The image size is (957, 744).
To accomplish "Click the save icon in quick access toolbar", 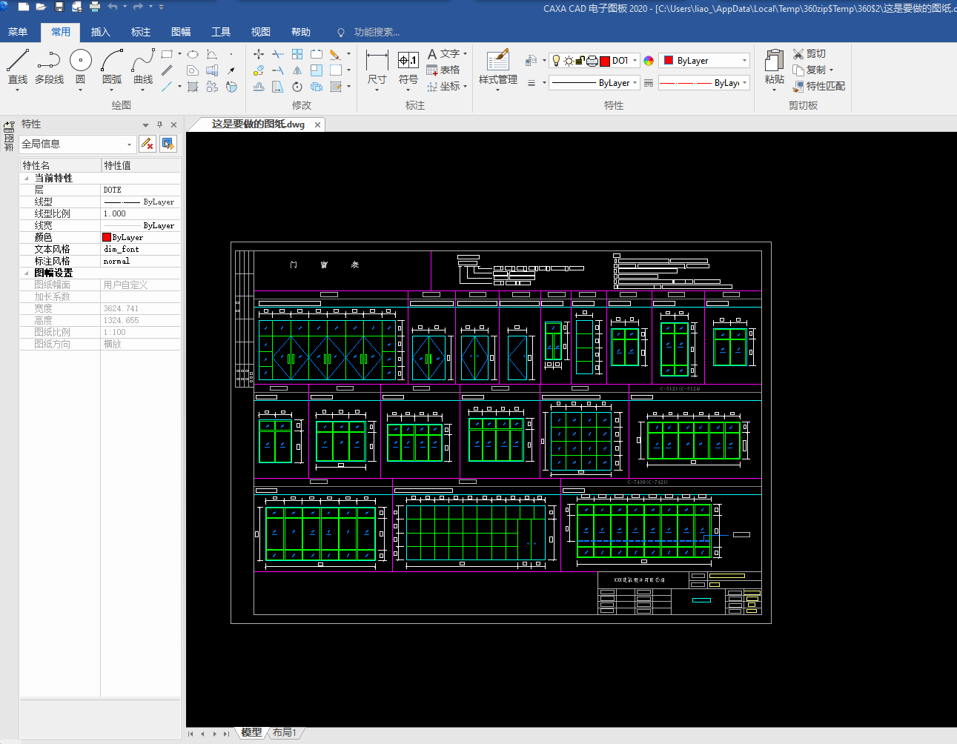I will tap(59, 7).
